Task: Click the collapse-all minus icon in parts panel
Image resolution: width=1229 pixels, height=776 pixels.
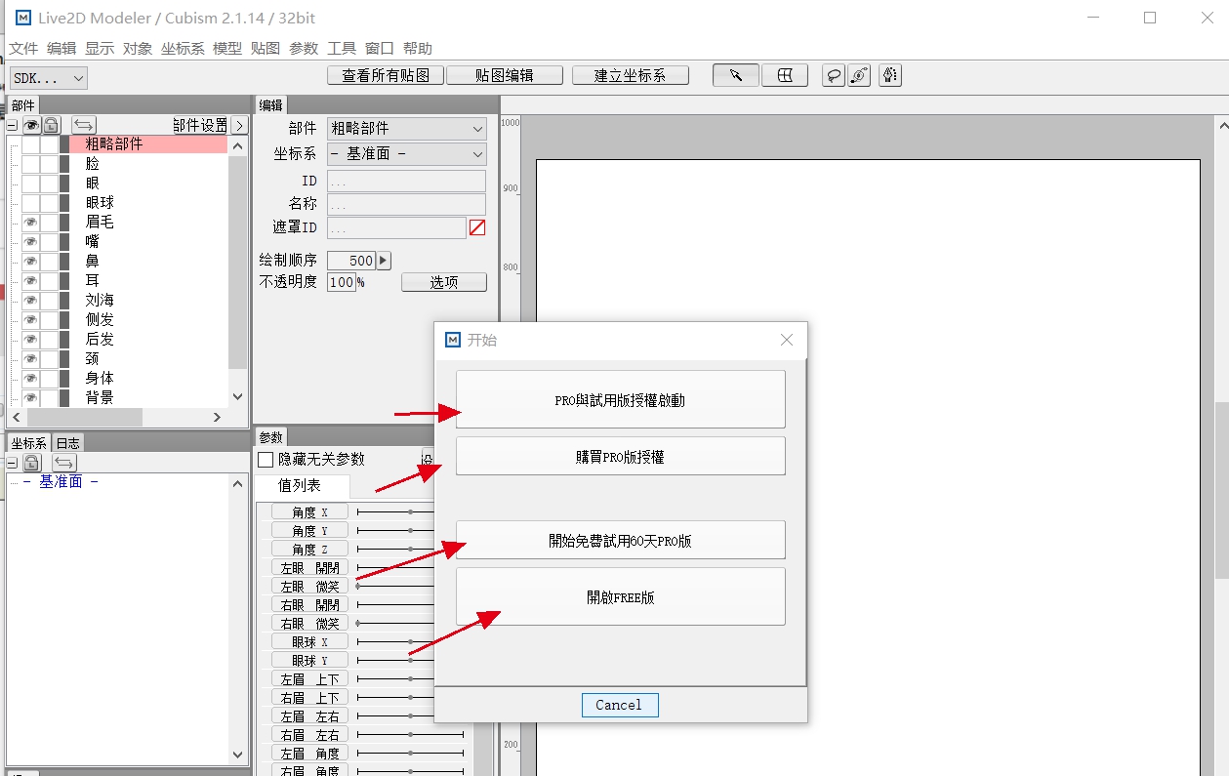Action: click(13, 125)
